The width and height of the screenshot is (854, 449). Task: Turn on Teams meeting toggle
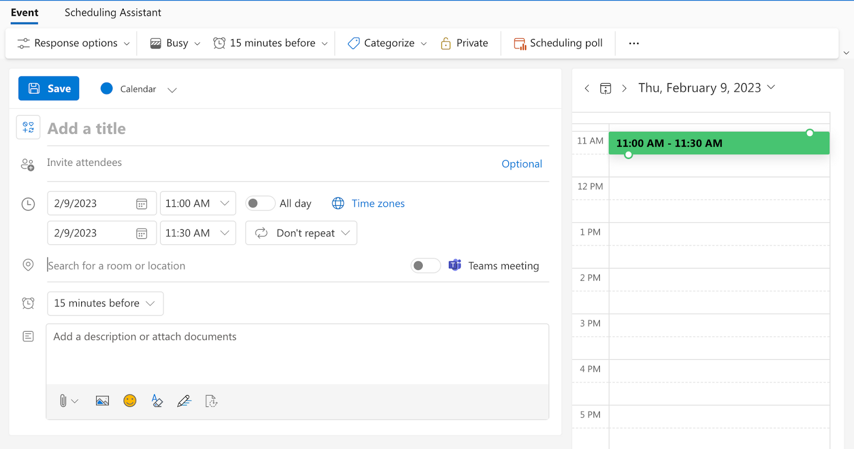(x=425, y=266)
